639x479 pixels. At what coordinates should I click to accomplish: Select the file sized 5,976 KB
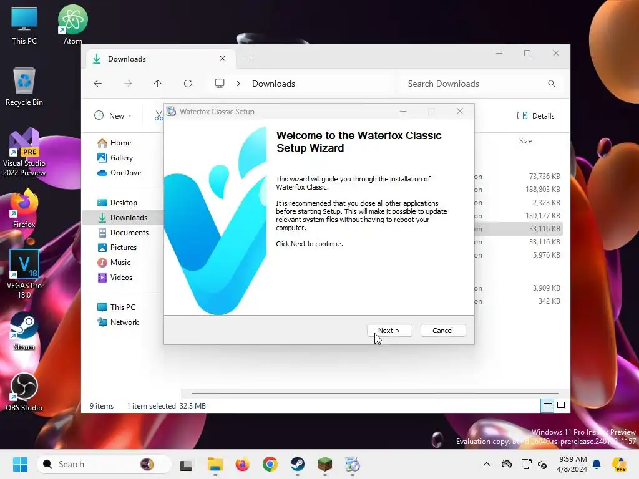point(546,255)
